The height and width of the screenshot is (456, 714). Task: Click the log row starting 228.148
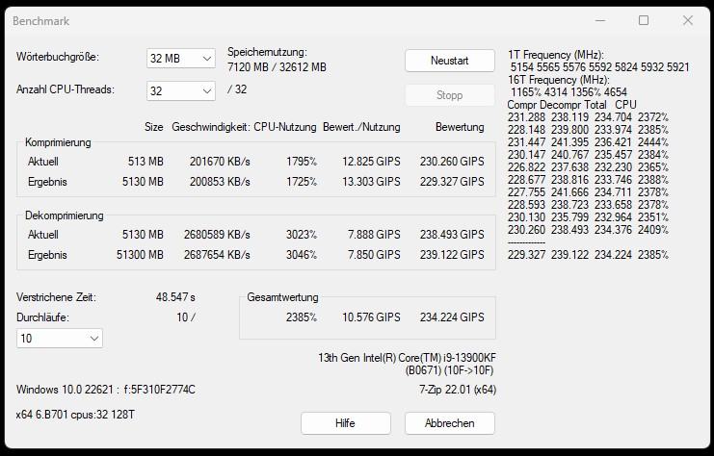[588, 130]
